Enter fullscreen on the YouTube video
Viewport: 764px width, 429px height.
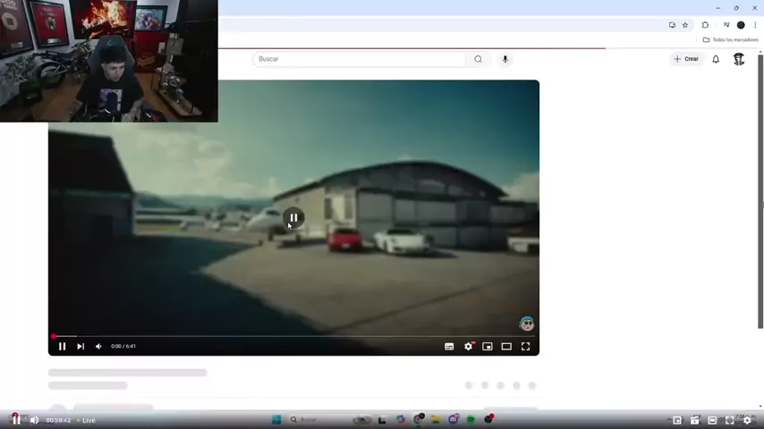(525, 346)
